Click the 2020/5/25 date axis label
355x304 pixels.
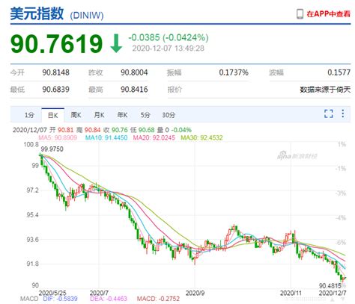(x=52, y=293)
